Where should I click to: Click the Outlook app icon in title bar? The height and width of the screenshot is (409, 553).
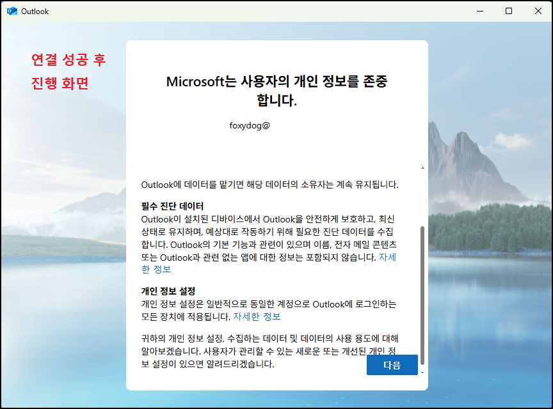click(x=12, y=12)
